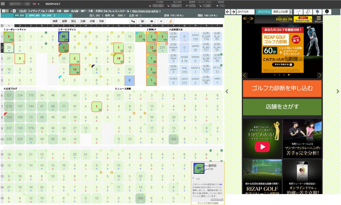Select the dark green cell 4 / 331
The height and width of the screenshot is (205, 341).
[64, 48]
